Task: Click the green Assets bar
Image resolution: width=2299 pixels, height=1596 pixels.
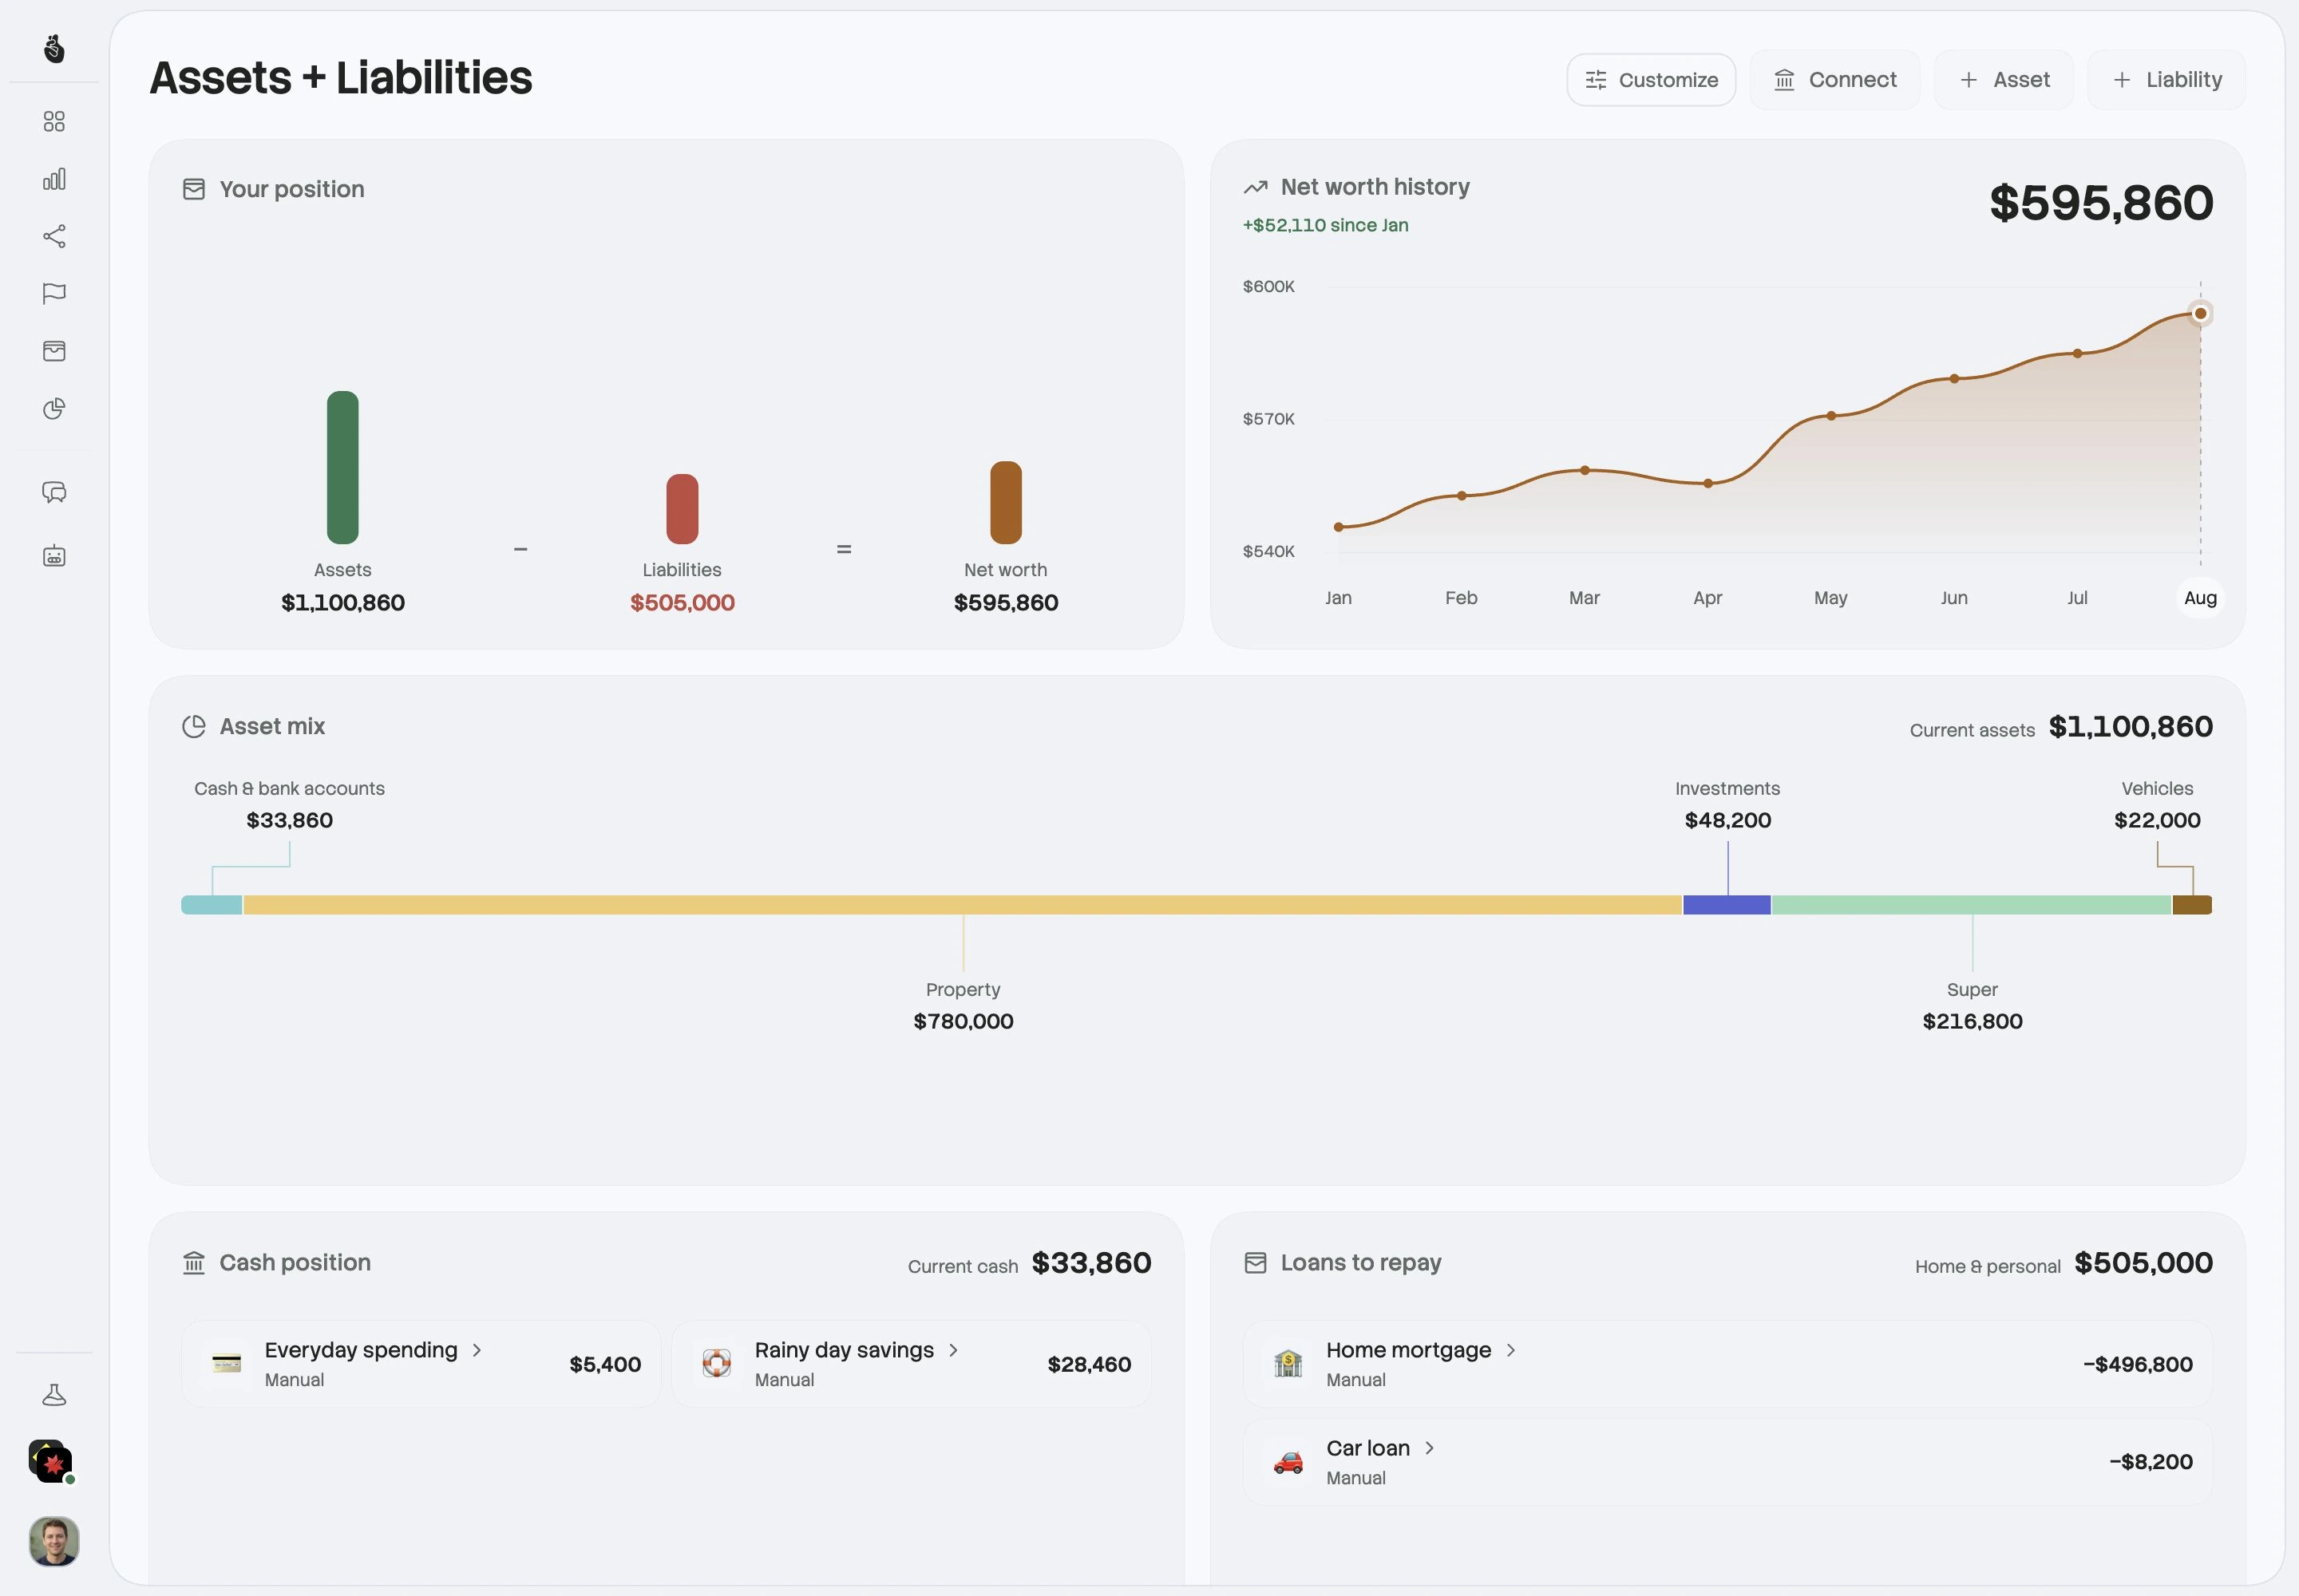Action: [x=342, y=467]
